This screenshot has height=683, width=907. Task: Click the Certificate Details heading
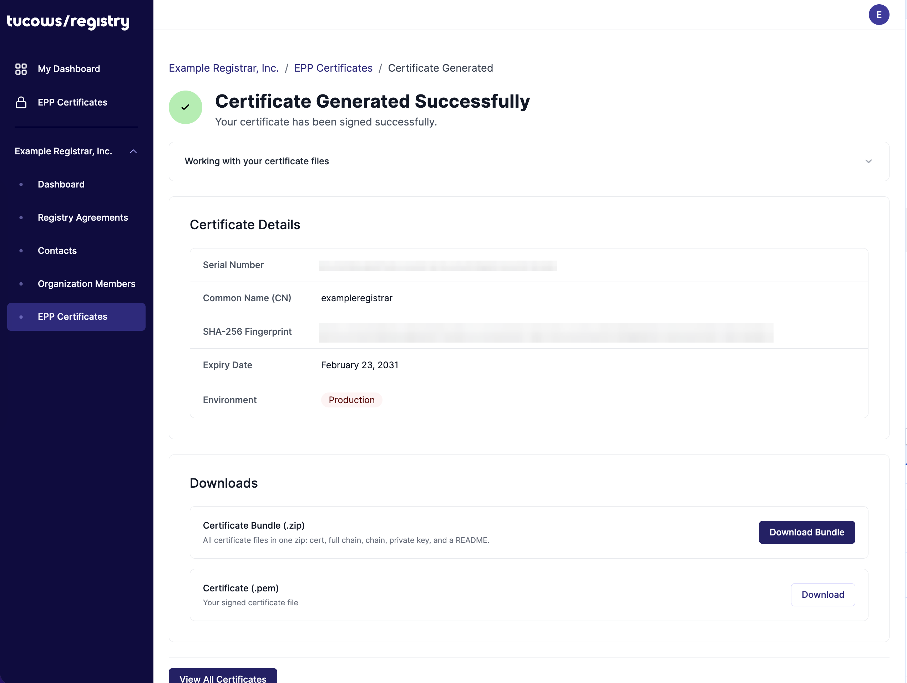245,225
